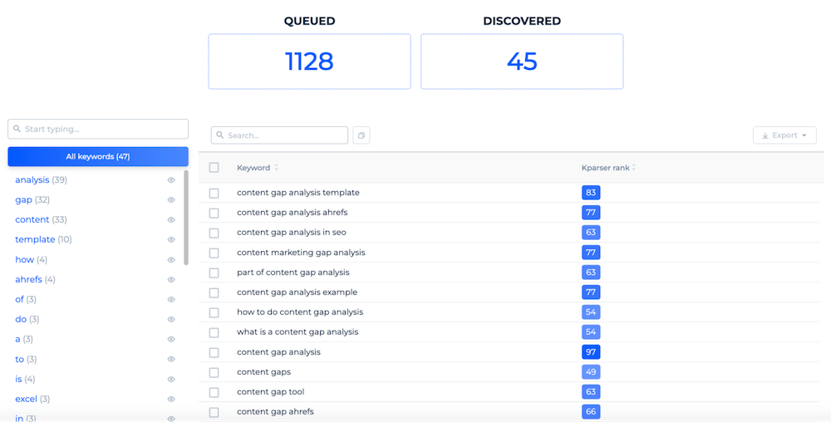Image resolution: width=831 pixels, height=422 pixels.
Task: Toggle eye icon for 'content' filter
Action: [x=171, y=220]
